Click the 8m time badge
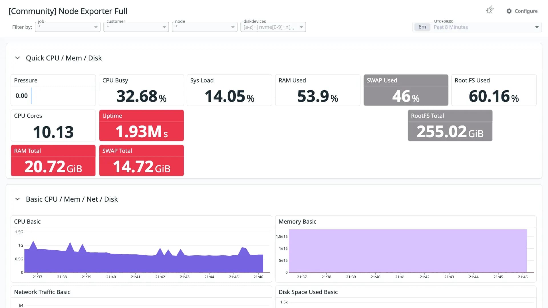 point(422,27)
